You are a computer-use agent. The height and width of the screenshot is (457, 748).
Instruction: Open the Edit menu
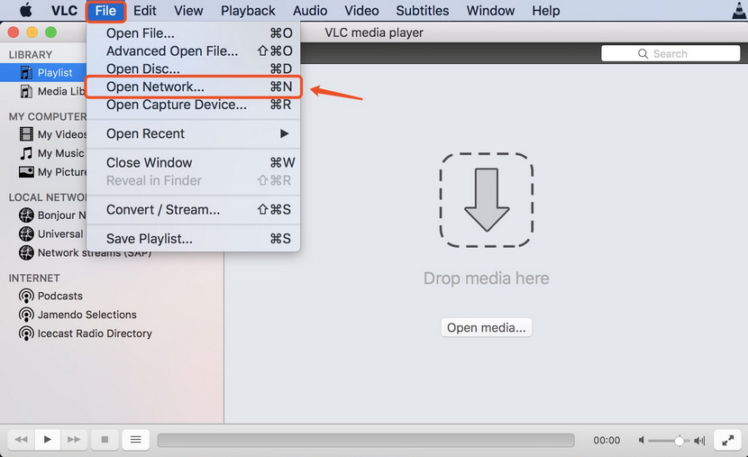144,11
